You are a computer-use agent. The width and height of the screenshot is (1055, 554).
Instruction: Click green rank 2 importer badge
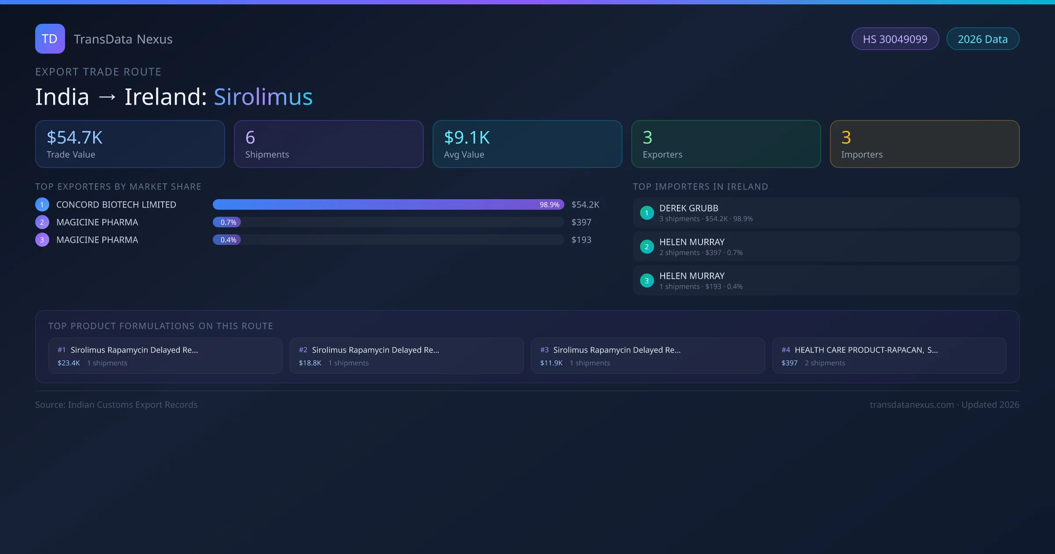click(x=647, y=247)
